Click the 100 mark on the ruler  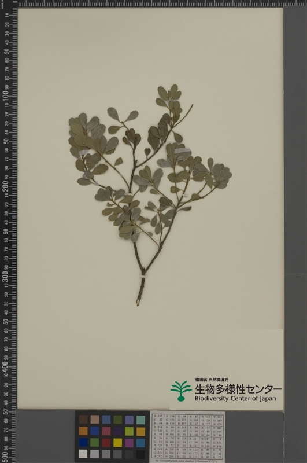[6, 95]
